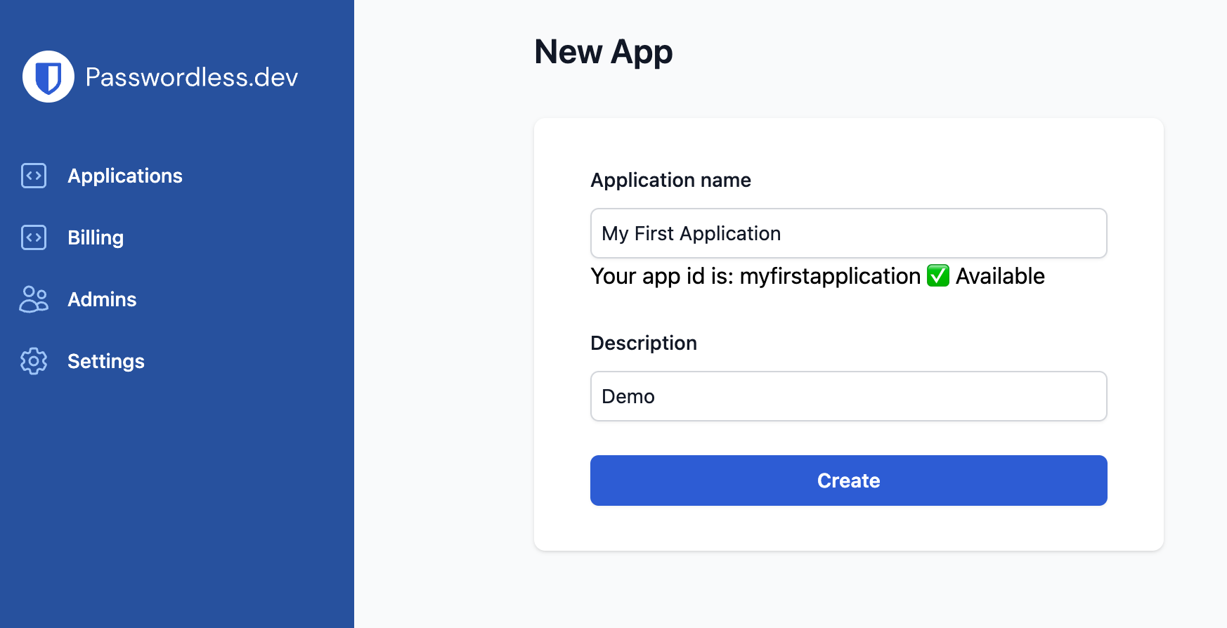Click the Billing icon in the sidebar

click(33, 237)
